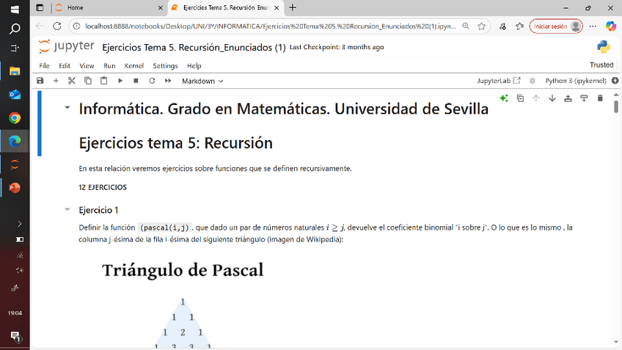Open the Windows Start menu
Image resolution: width=622 pixels, height=350 pixels.
pos(15,9)
